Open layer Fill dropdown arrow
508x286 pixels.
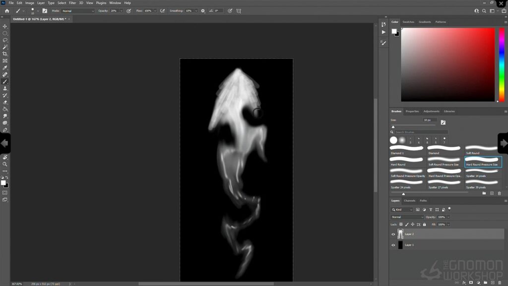[x=448, y=224]
